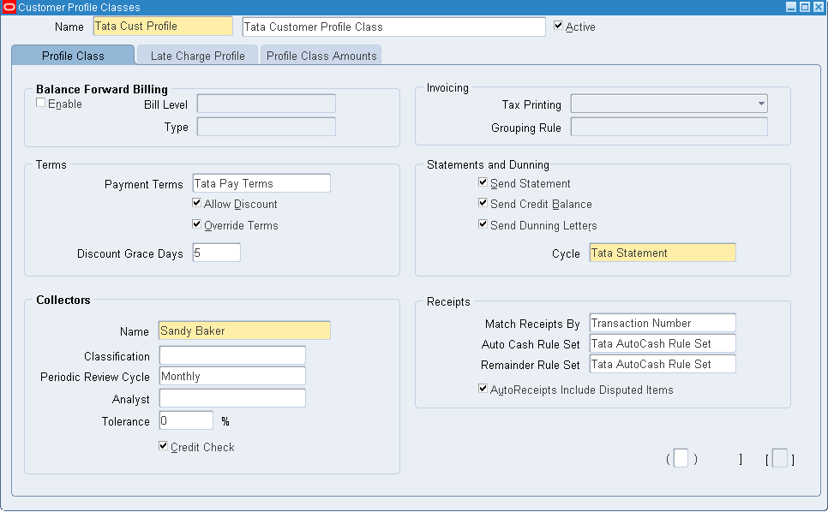Uncheck Allow Discount option

[197, 204]
